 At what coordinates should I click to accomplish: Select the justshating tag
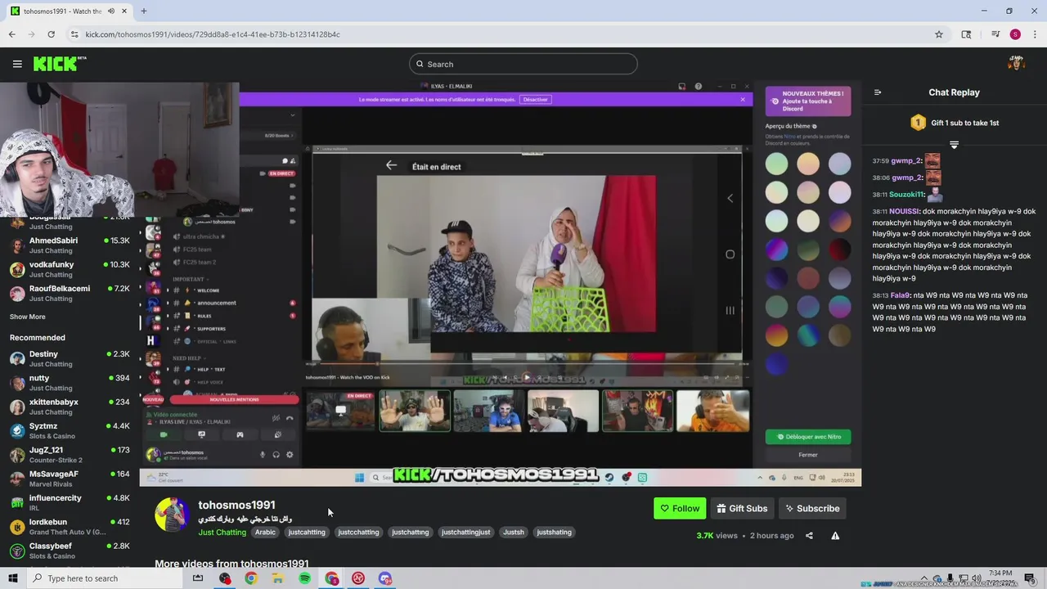tap(554, 533)
